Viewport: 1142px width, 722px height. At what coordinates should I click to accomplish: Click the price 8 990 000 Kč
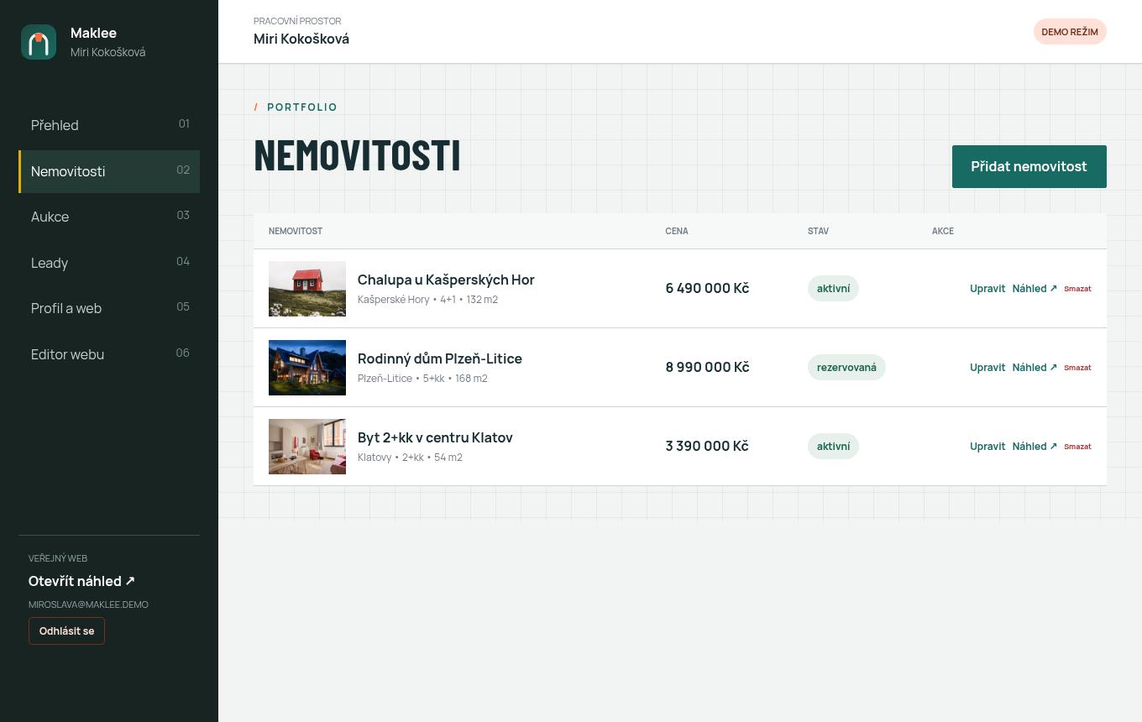pyautogui.click(x=707, y=367)
